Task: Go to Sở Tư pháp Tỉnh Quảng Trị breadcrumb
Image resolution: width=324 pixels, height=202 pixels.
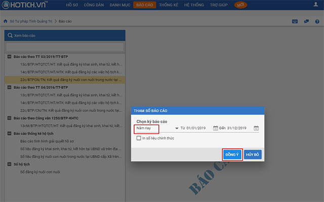Action: (x=31, y=21)
